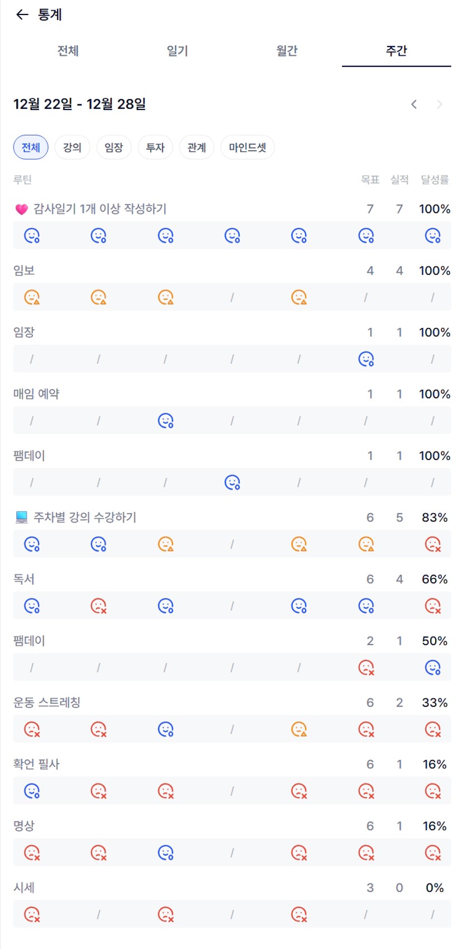Click the blue smiley in 매임 예약 row
This screenshot has height=949, width=462.
[165, 420]
